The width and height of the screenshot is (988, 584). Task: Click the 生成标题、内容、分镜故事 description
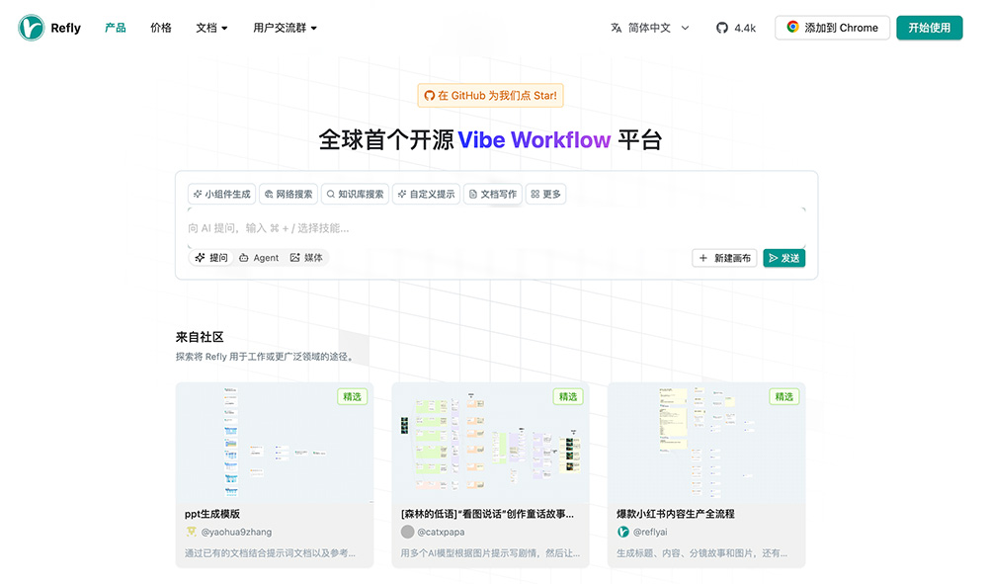coord(701,553)
